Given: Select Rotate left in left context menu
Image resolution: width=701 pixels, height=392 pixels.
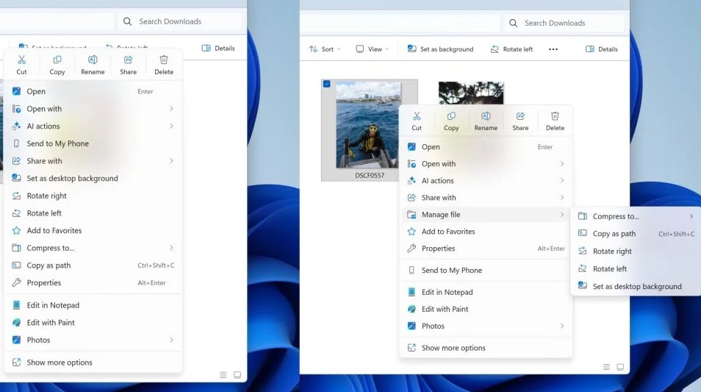Looking at the screenshot, I should click(93, 213).
